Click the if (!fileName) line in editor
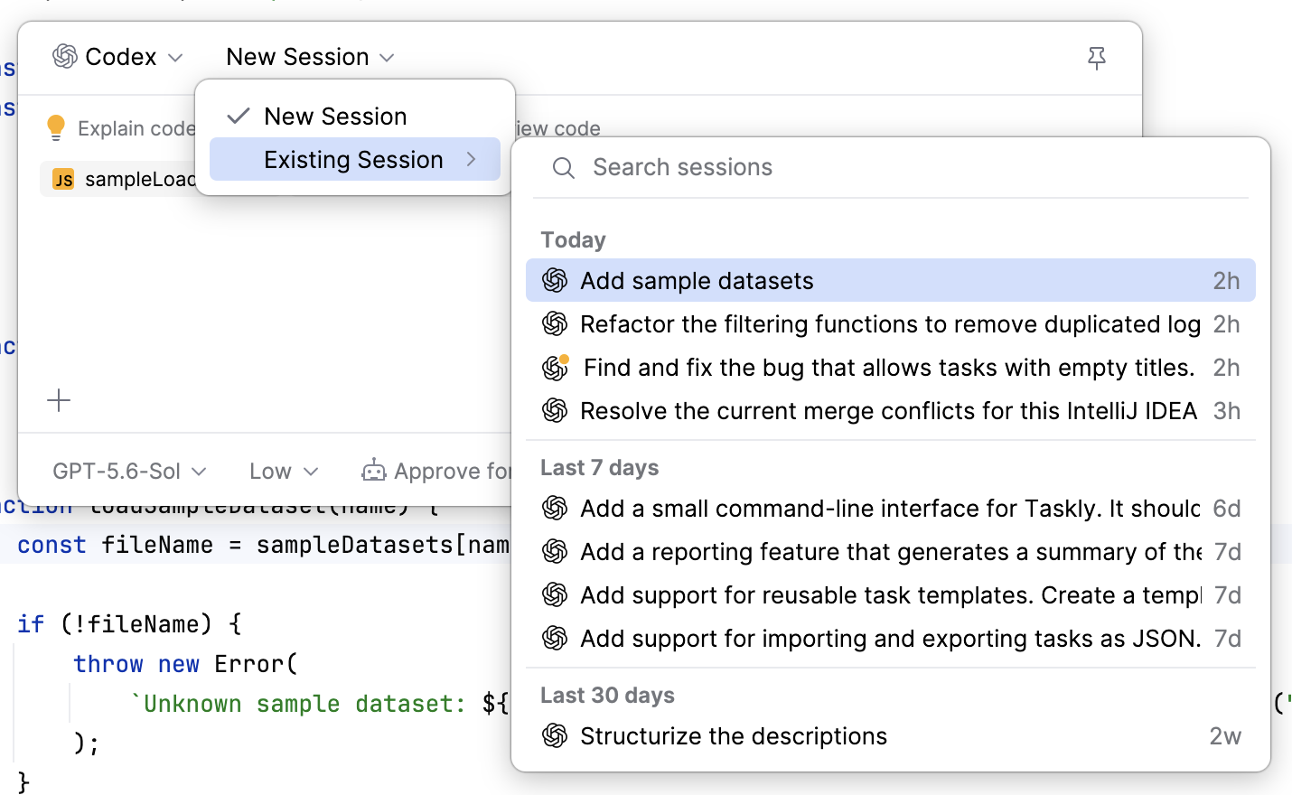This screenshot has height=795, width=1292. pyautogui.click(x=129, y=624)
